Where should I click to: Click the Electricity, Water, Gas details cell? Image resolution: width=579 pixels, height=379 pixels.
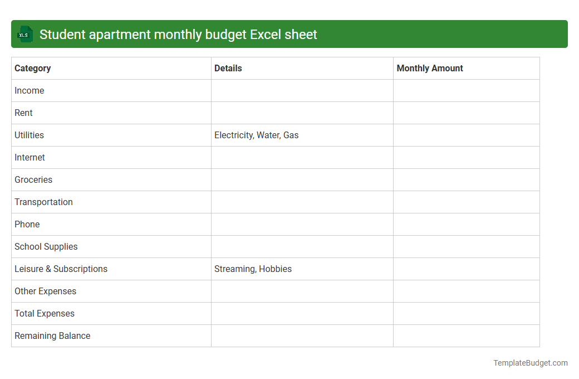[256, 135]
